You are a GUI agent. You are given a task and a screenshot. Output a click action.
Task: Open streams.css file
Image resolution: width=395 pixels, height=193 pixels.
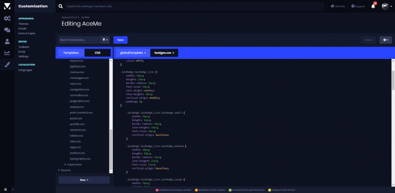pyautogui.click(x=78, y=130)
